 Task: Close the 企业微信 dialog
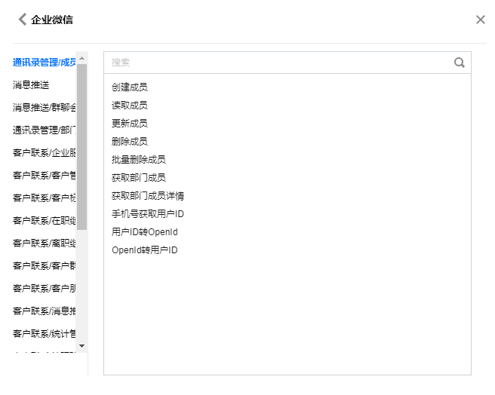point(481,20)
